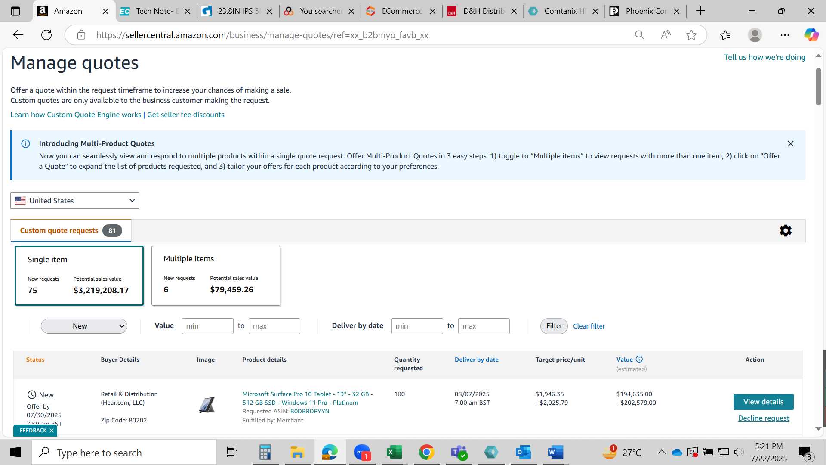Open Task View on taskbar
This screenshot has width=826, height=465.
point(232,453)
